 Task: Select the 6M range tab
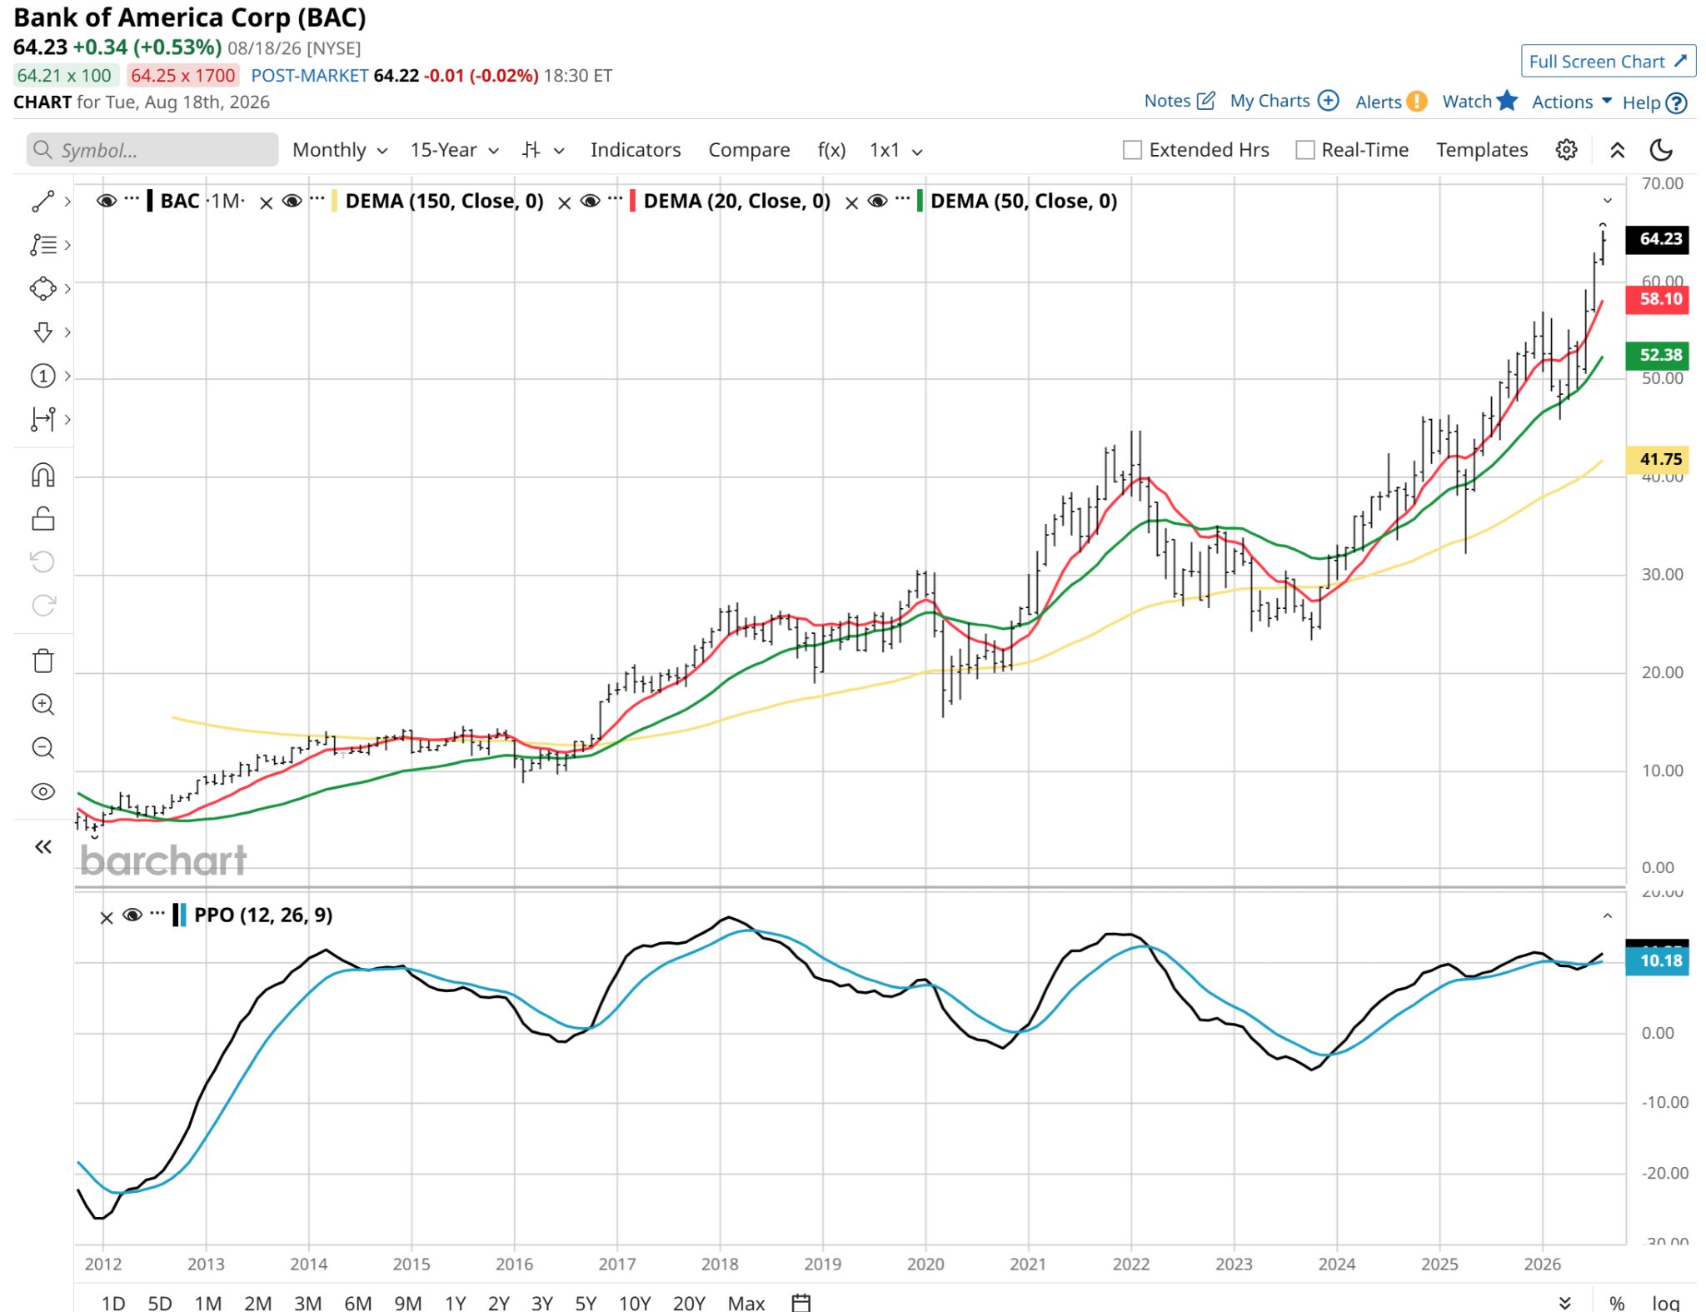(358, 1303)
